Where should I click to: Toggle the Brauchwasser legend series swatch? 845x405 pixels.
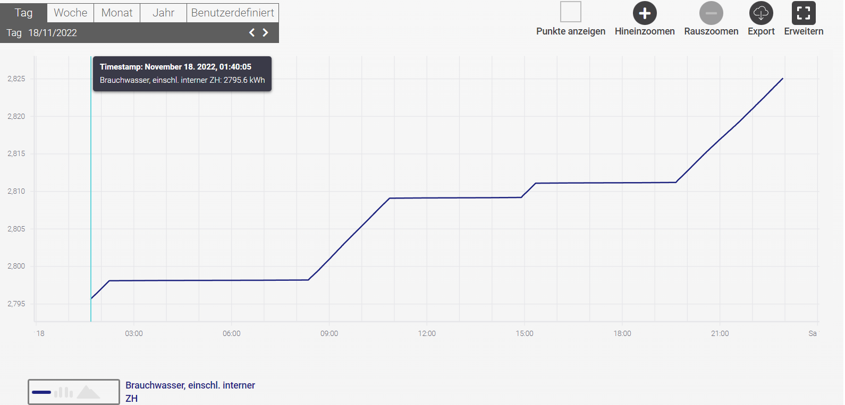click(x=74, y=392)
